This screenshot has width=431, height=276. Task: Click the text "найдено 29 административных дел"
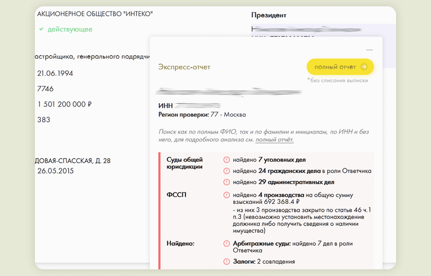pos(284,182)
